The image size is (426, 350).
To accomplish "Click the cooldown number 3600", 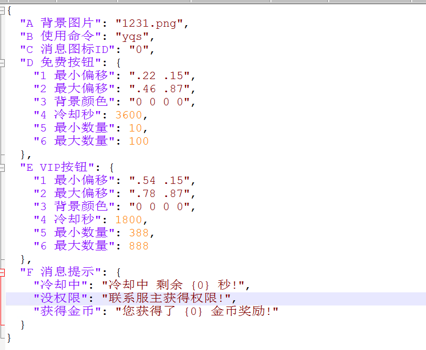I will 129,115.
